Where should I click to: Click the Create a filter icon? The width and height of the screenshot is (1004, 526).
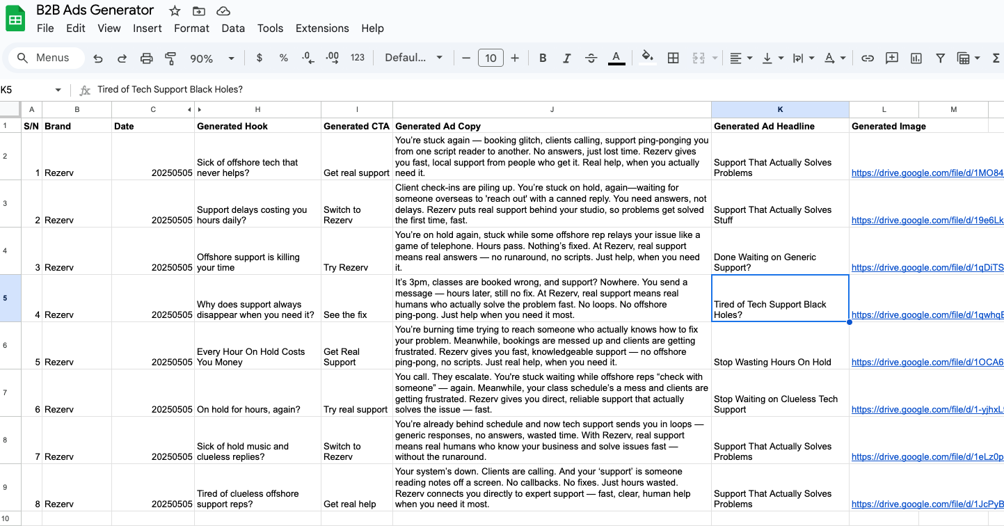[x=940, y=58]
